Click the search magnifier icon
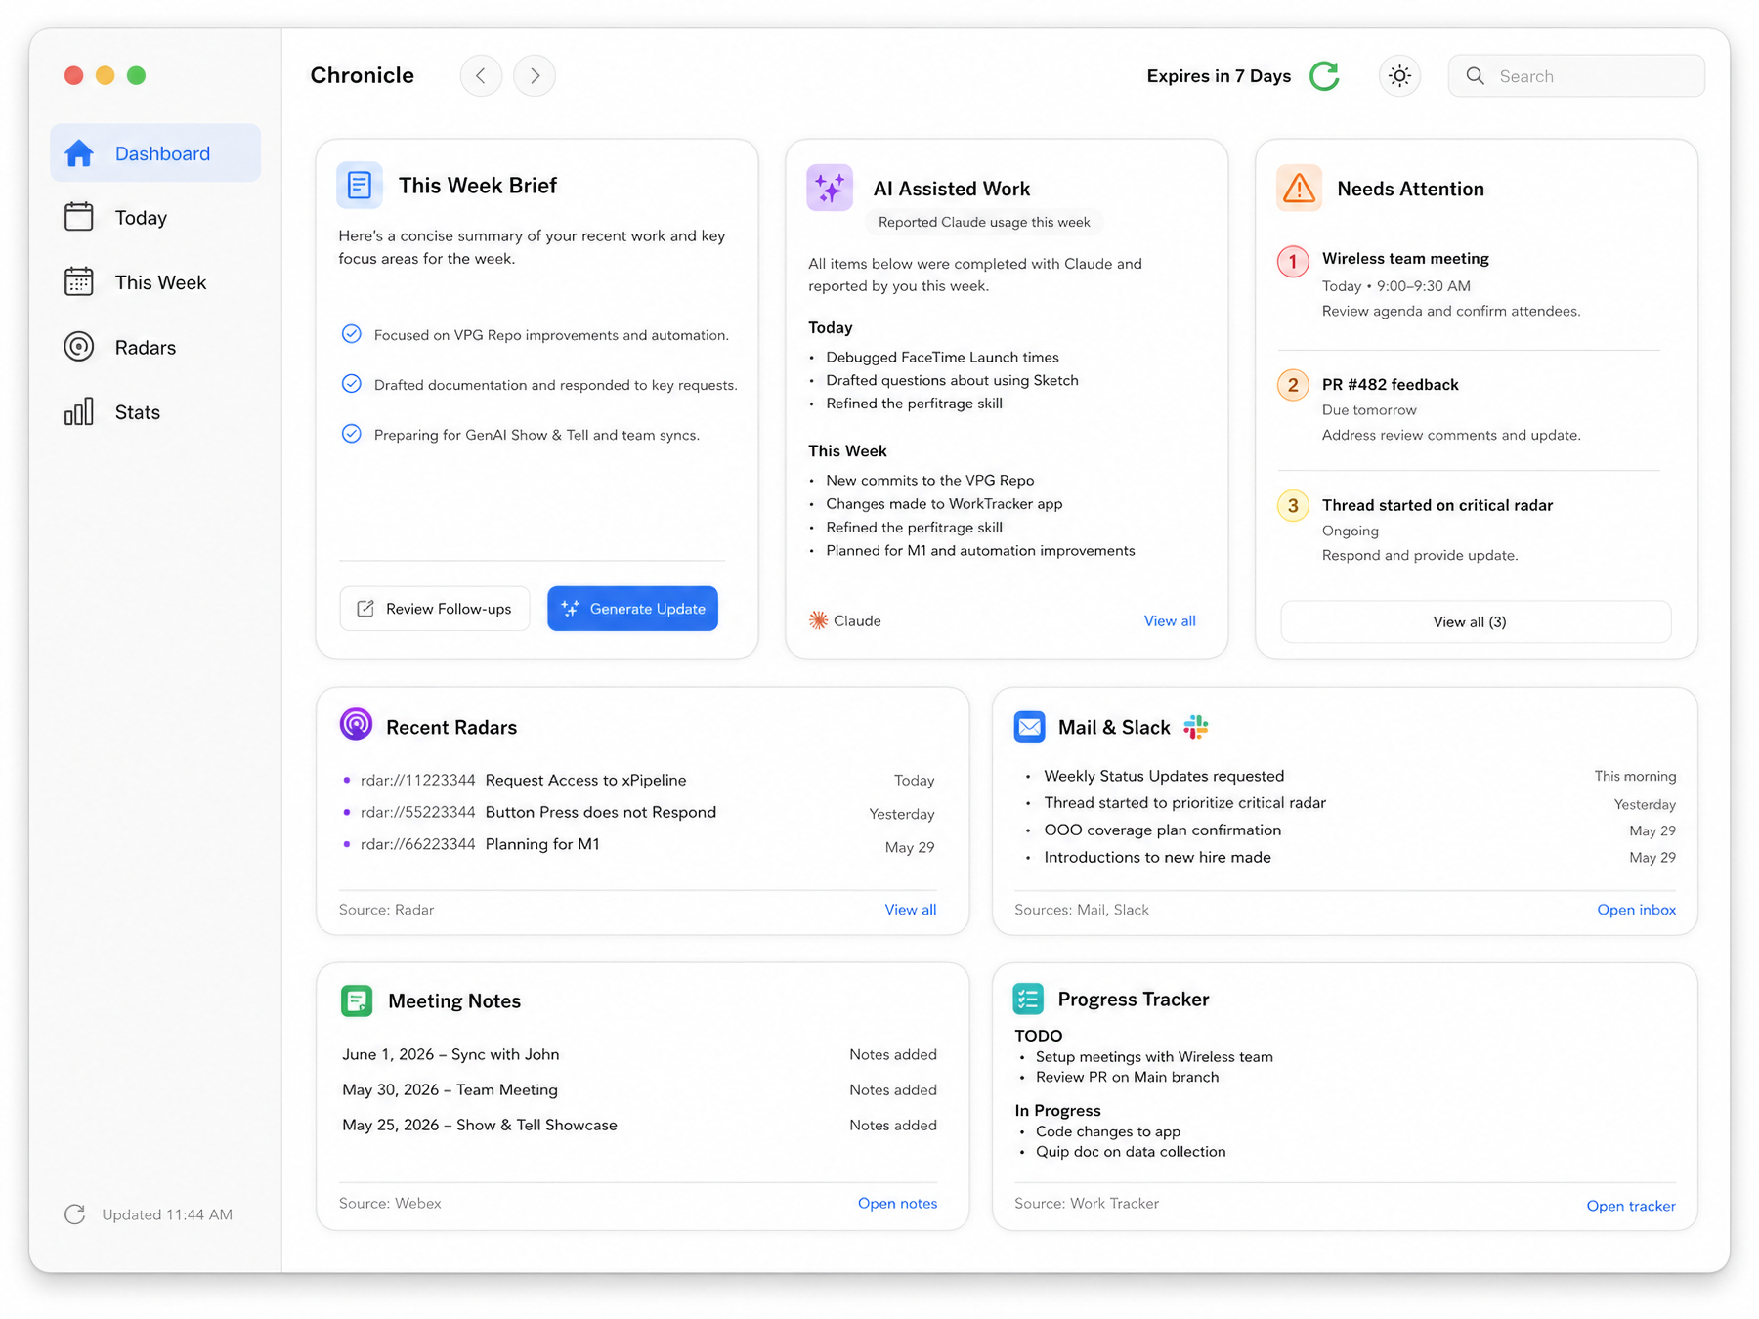 [x=1476, y=76]
